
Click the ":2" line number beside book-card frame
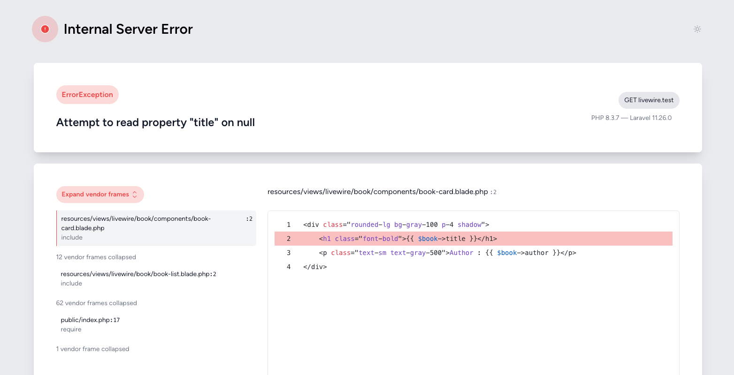click(249, 219)
